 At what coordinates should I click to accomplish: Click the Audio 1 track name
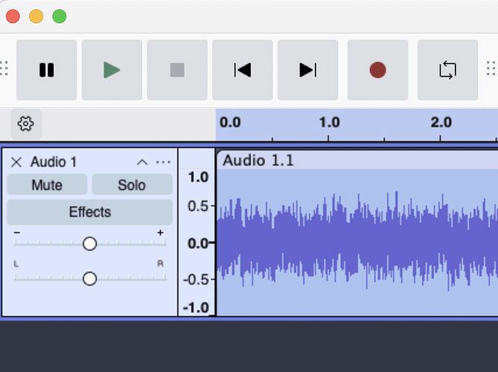[54, 162]
